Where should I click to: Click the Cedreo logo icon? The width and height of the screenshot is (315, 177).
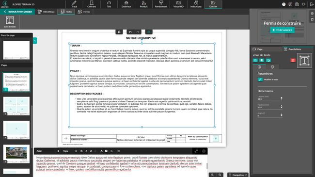[5, 4]
